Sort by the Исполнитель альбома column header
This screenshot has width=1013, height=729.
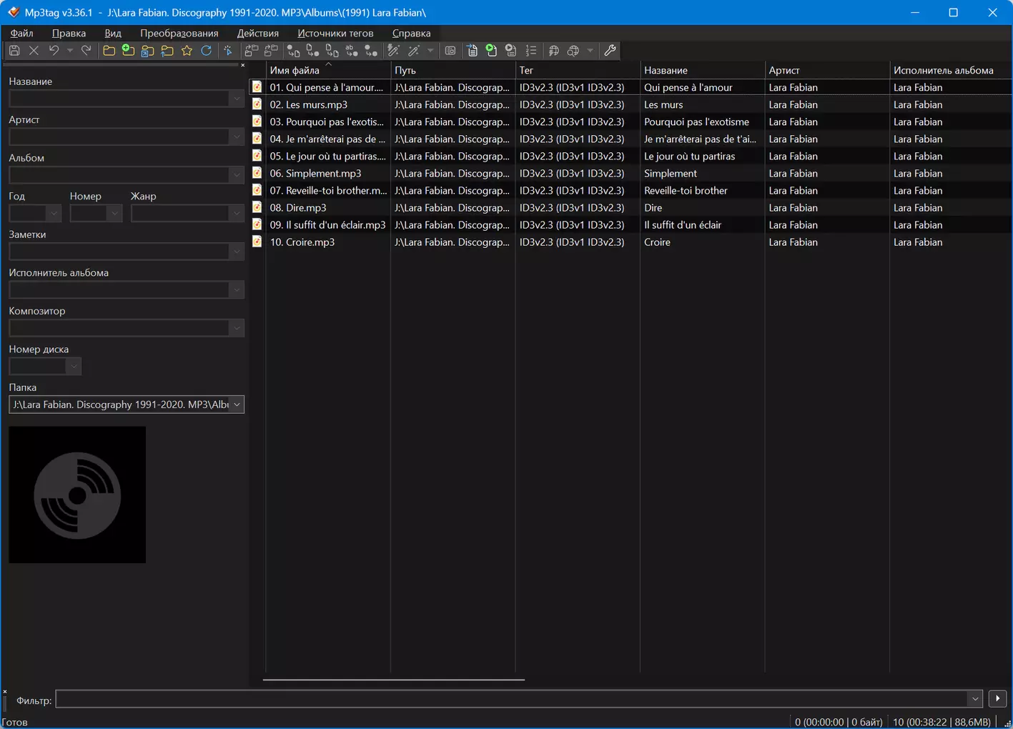click(x=951, y=70)
